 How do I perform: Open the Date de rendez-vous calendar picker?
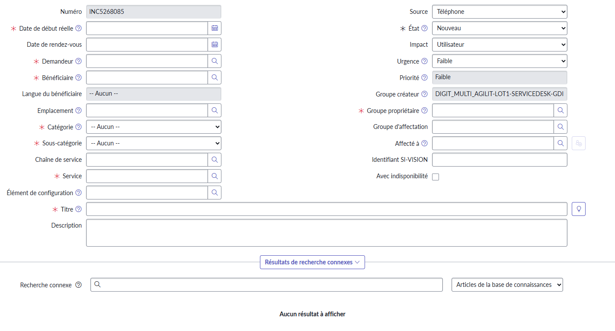coord(215,45)
